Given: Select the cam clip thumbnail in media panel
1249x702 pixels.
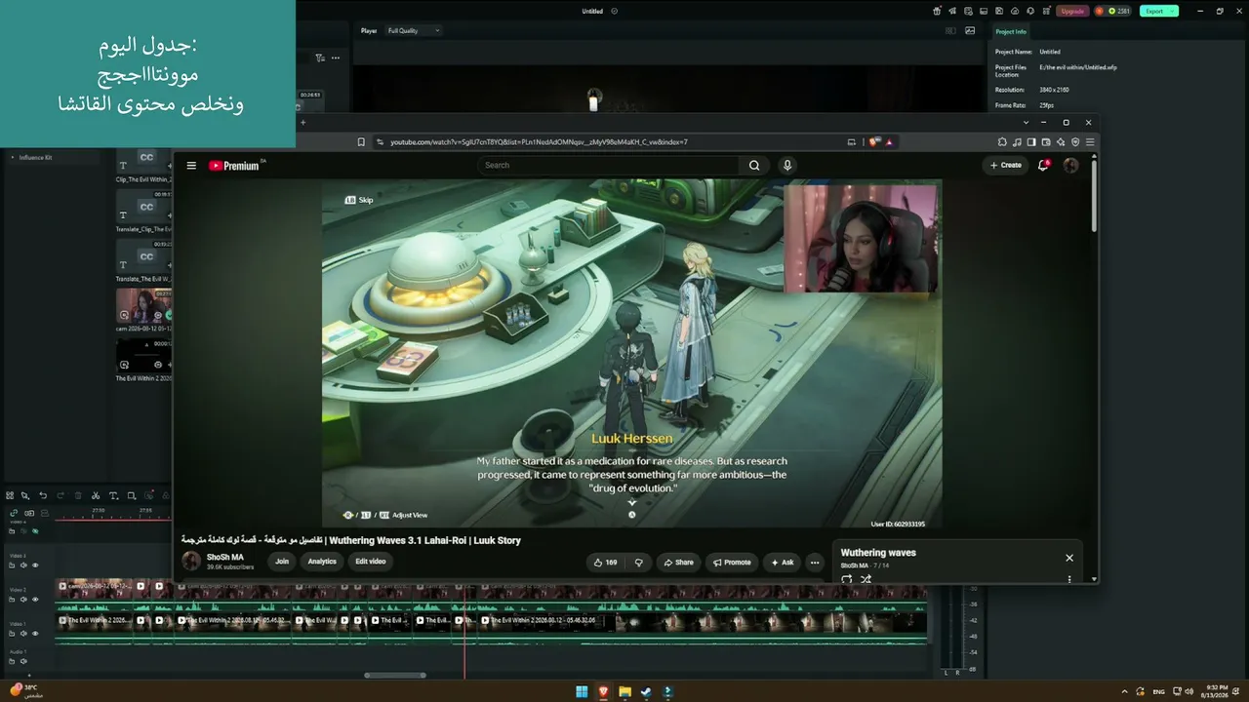Looking at the screenshot, I should [143, 305].
